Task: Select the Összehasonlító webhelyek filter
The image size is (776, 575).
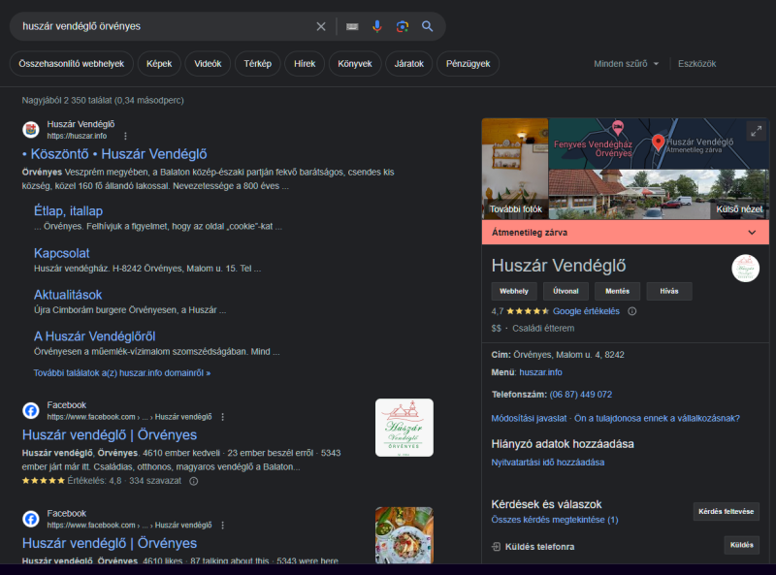Action: pyautogui.click(x=71, y=64)
